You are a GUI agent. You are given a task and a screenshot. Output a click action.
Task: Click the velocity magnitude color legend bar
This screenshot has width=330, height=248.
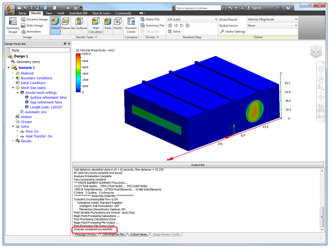click(x=78, y=73)
